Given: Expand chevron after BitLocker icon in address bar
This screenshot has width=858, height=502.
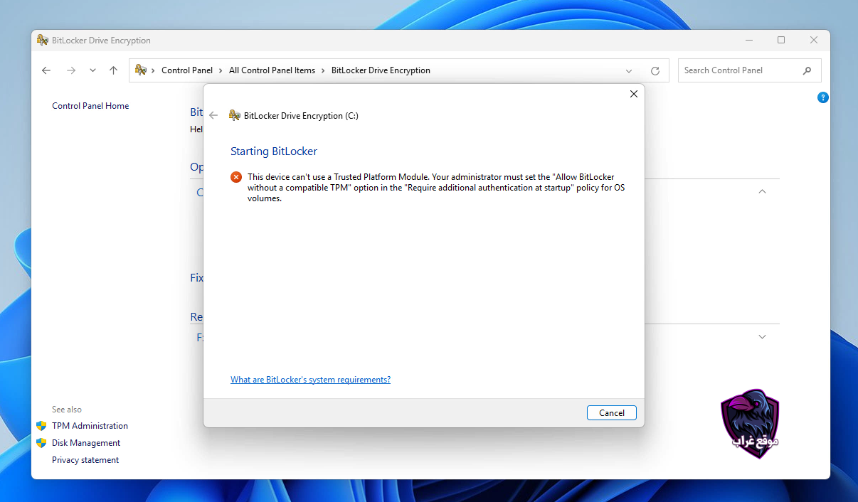Looking at the screenshot, I should 153,70.
